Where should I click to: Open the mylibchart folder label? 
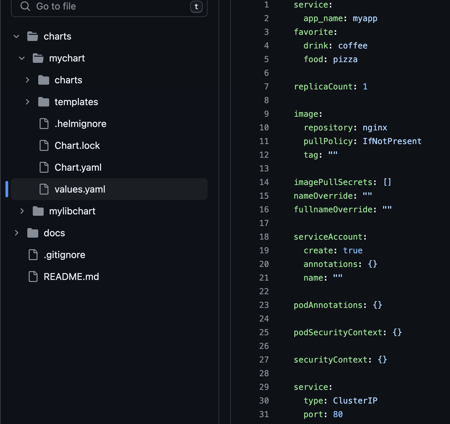(x=72, y=211)
